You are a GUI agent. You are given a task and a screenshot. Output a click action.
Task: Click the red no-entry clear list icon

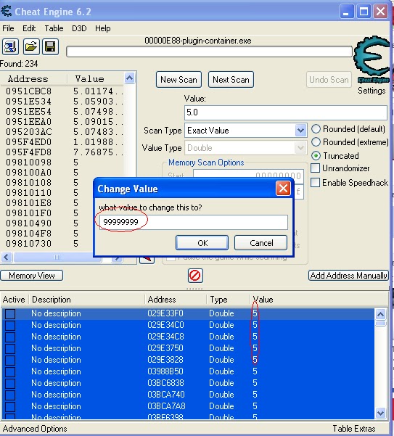(x=195, y=276)
